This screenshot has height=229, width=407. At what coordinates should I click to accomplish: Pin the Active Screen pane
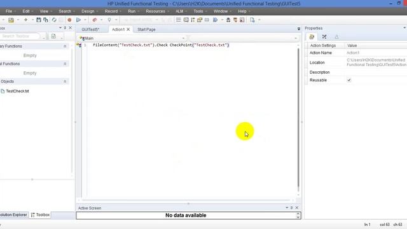(291, 208)
